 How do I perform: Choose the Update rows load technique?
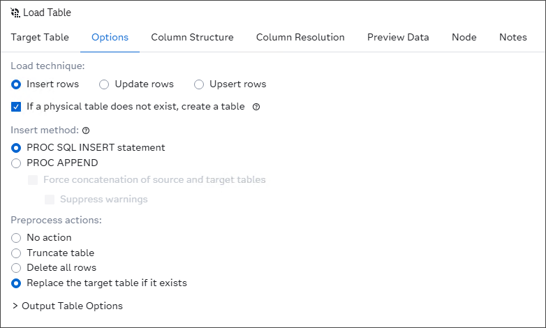104,84
